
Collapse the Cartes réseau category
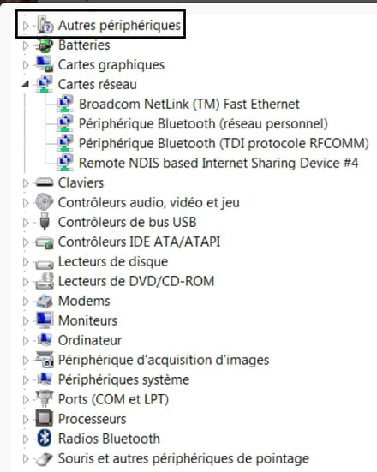click(26, 84)
